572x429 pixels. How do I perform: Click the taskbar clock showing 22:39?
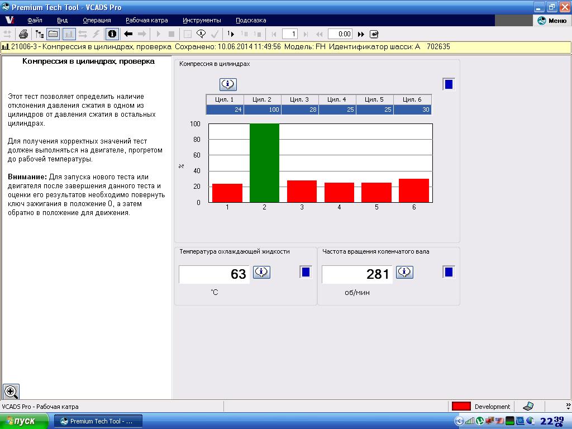(552, 421)
